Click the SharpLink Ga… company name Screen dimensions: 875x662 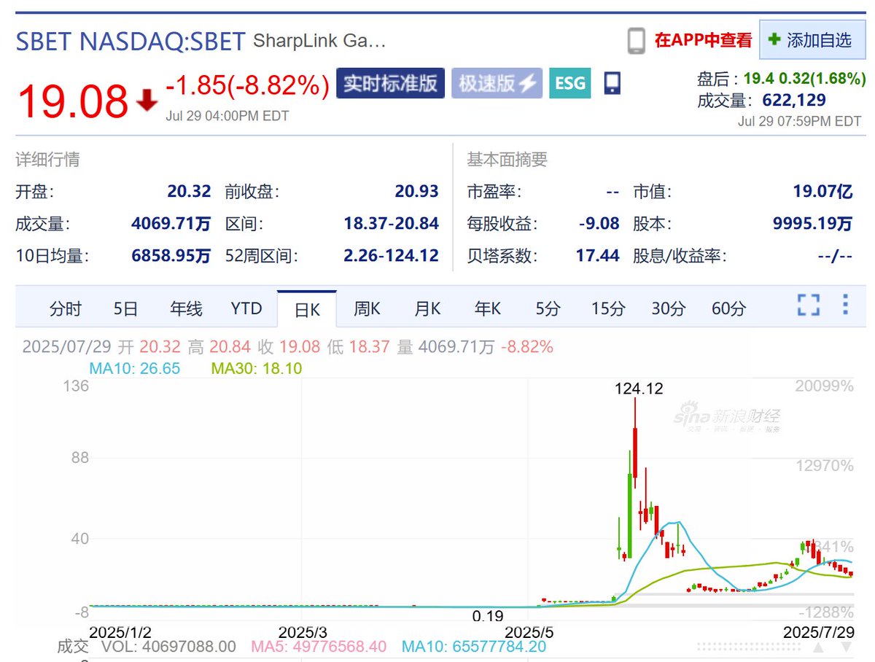(x=319, y=41)
